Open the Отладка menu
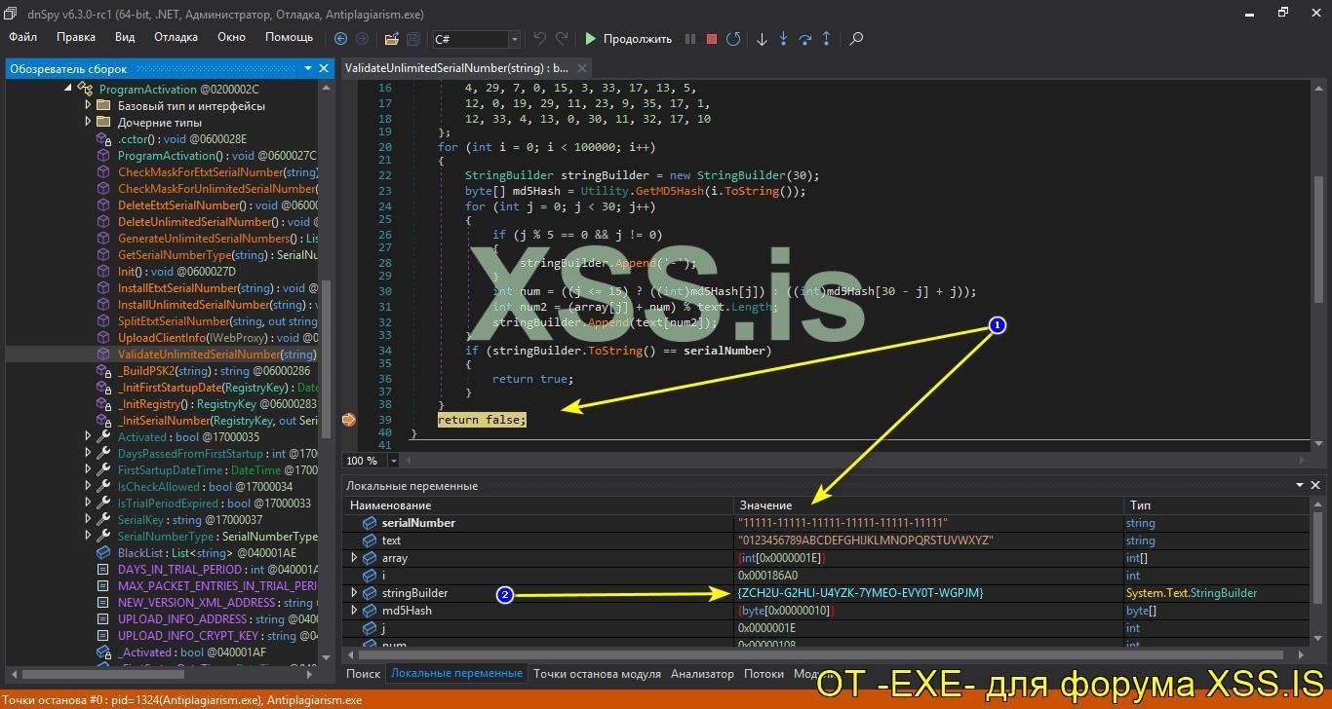This screenshot has width=1332, height=709. (x=176, y=37)
